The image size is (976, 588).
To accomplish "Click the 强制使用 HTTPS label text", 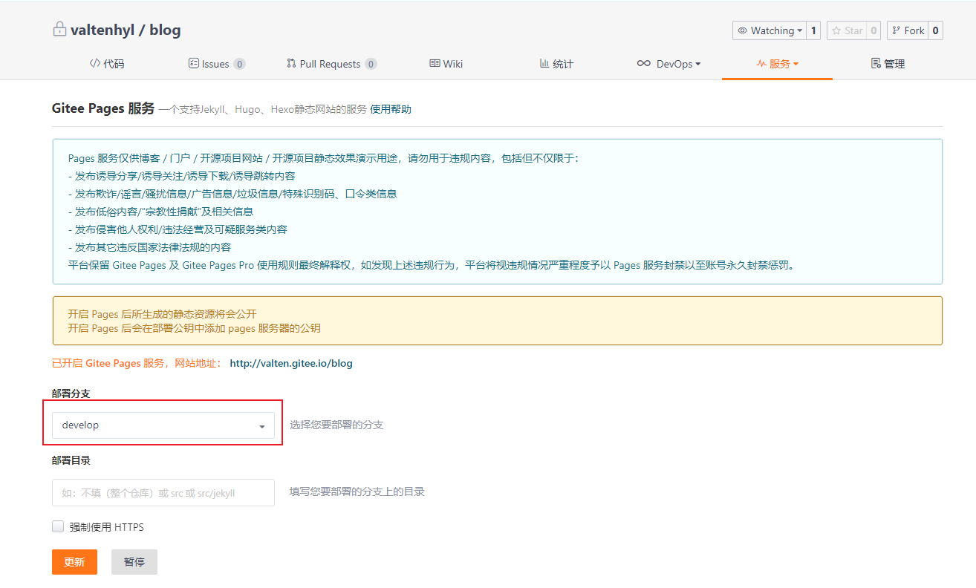I will coord(107,527).
